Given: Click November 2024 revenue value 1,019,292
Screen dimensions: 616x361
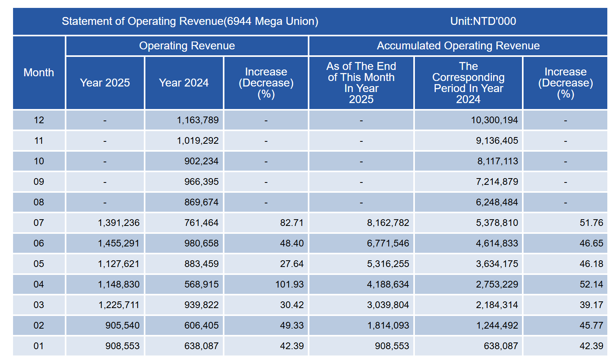Looking at the screenshot, I should (198, 141).
